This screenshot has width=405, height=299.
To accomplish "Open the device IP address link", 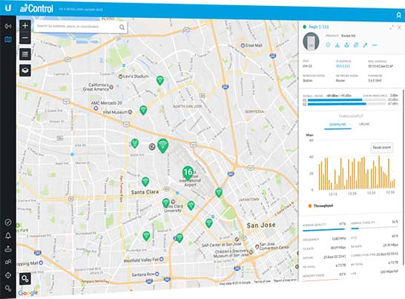I will [343, 66].
